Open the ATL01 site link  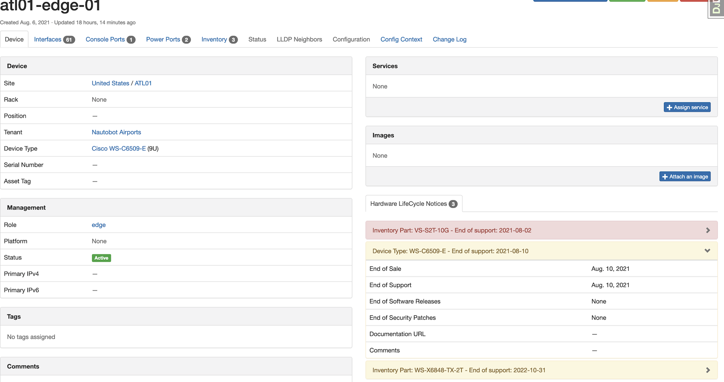(143, 83)
